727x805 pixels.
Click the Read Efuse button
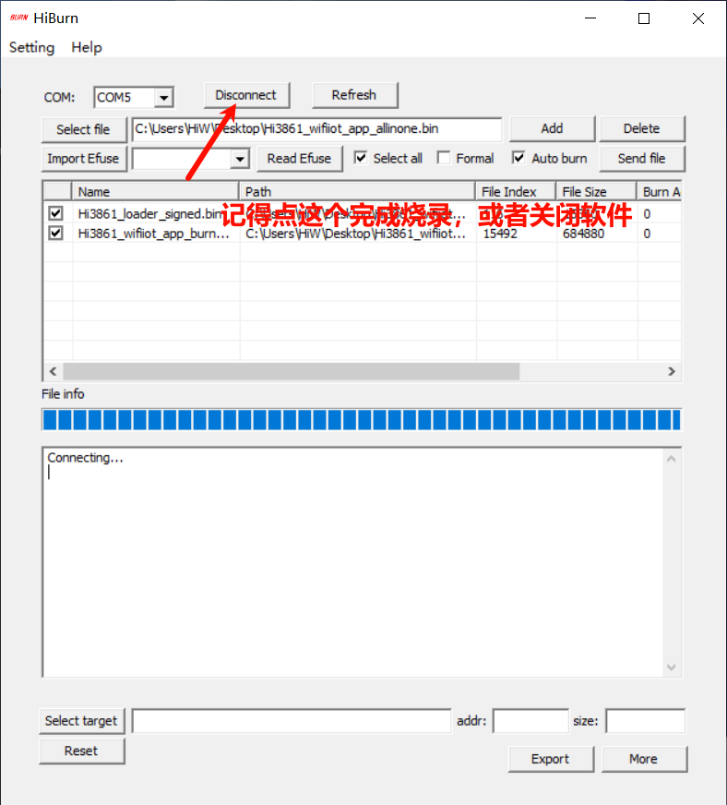[299, 158]
